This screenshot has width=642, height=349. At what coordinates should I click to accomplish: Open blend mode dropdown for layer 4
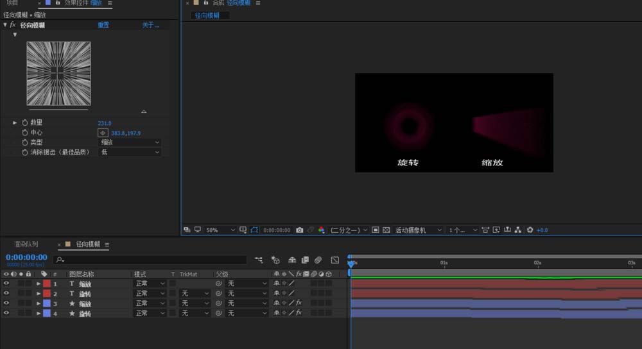[150, 314]
